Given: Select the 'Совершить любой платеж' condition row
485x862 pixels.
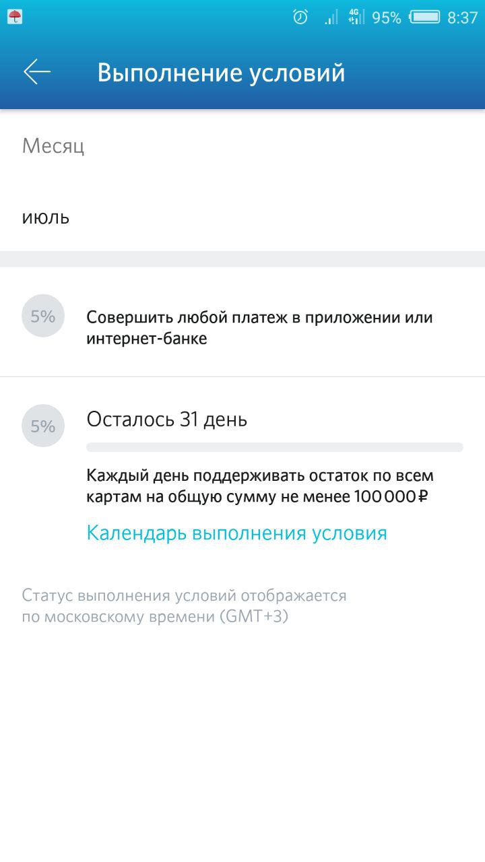Looking at the screenshot, I should pyautogui.click(x=259, y=328).
